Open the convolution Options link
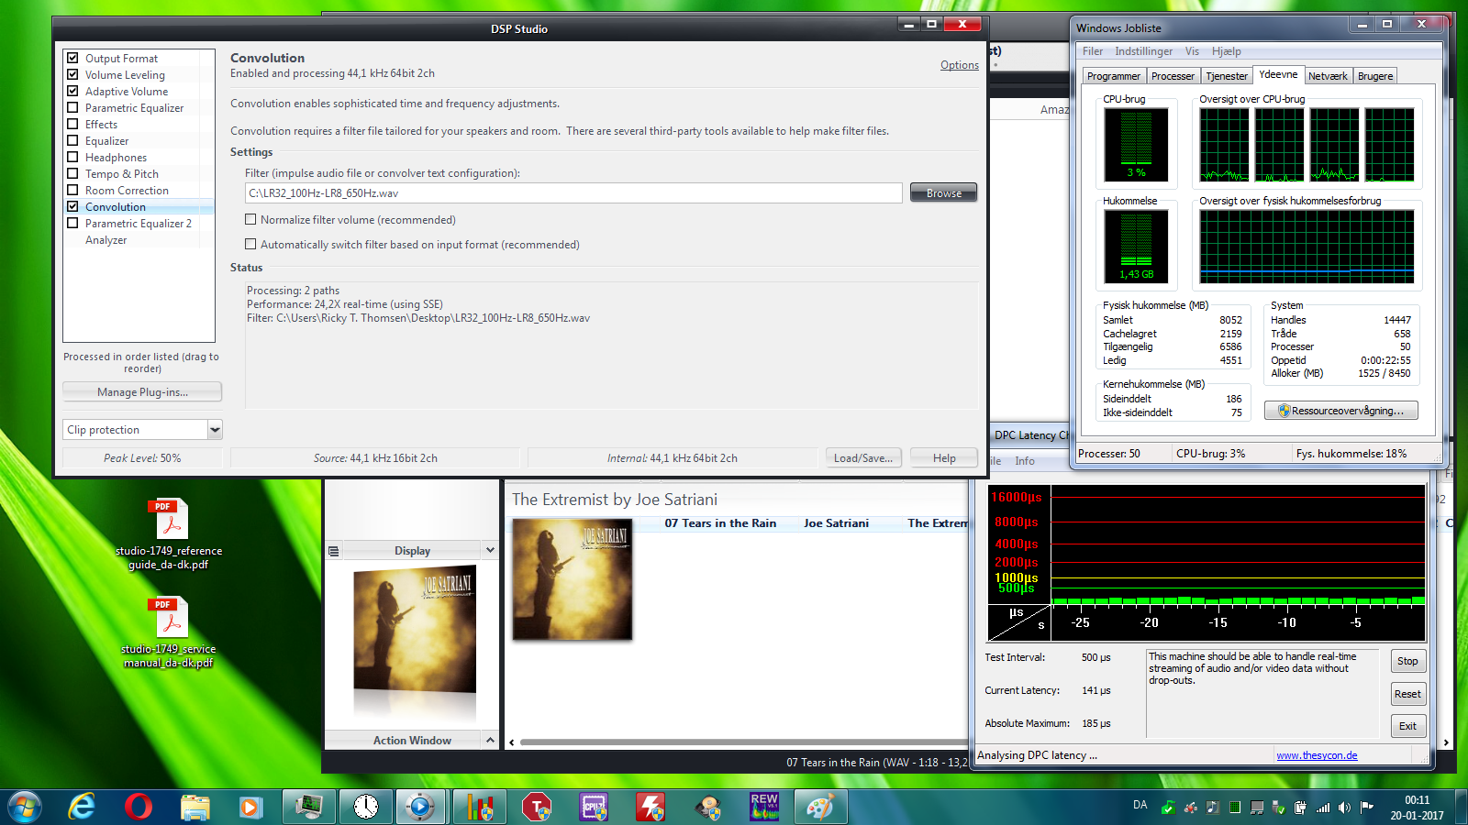1468x825 pixels. tap(959, 65)
